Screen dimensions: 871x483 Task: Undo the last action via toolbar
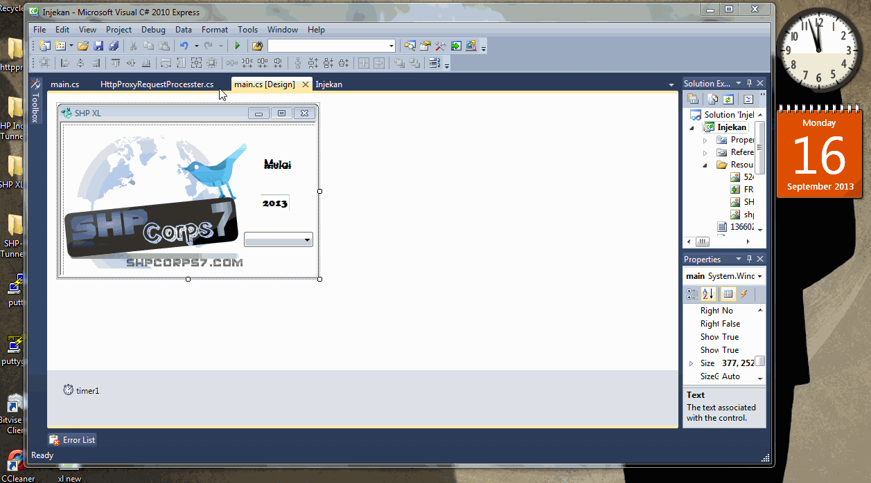click(184, 46)
